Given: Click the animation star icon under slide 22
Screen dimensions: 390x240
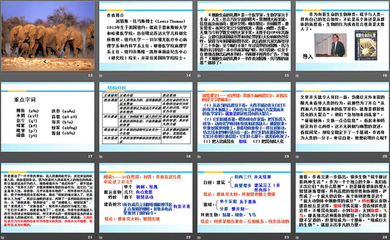Looking at the screenshot, I should coord(101,238).
